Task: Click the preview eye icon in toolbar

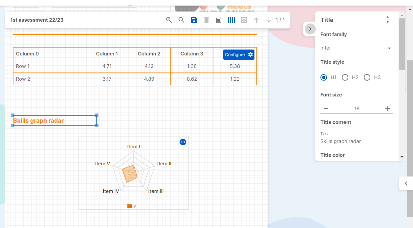Action: 244,20
